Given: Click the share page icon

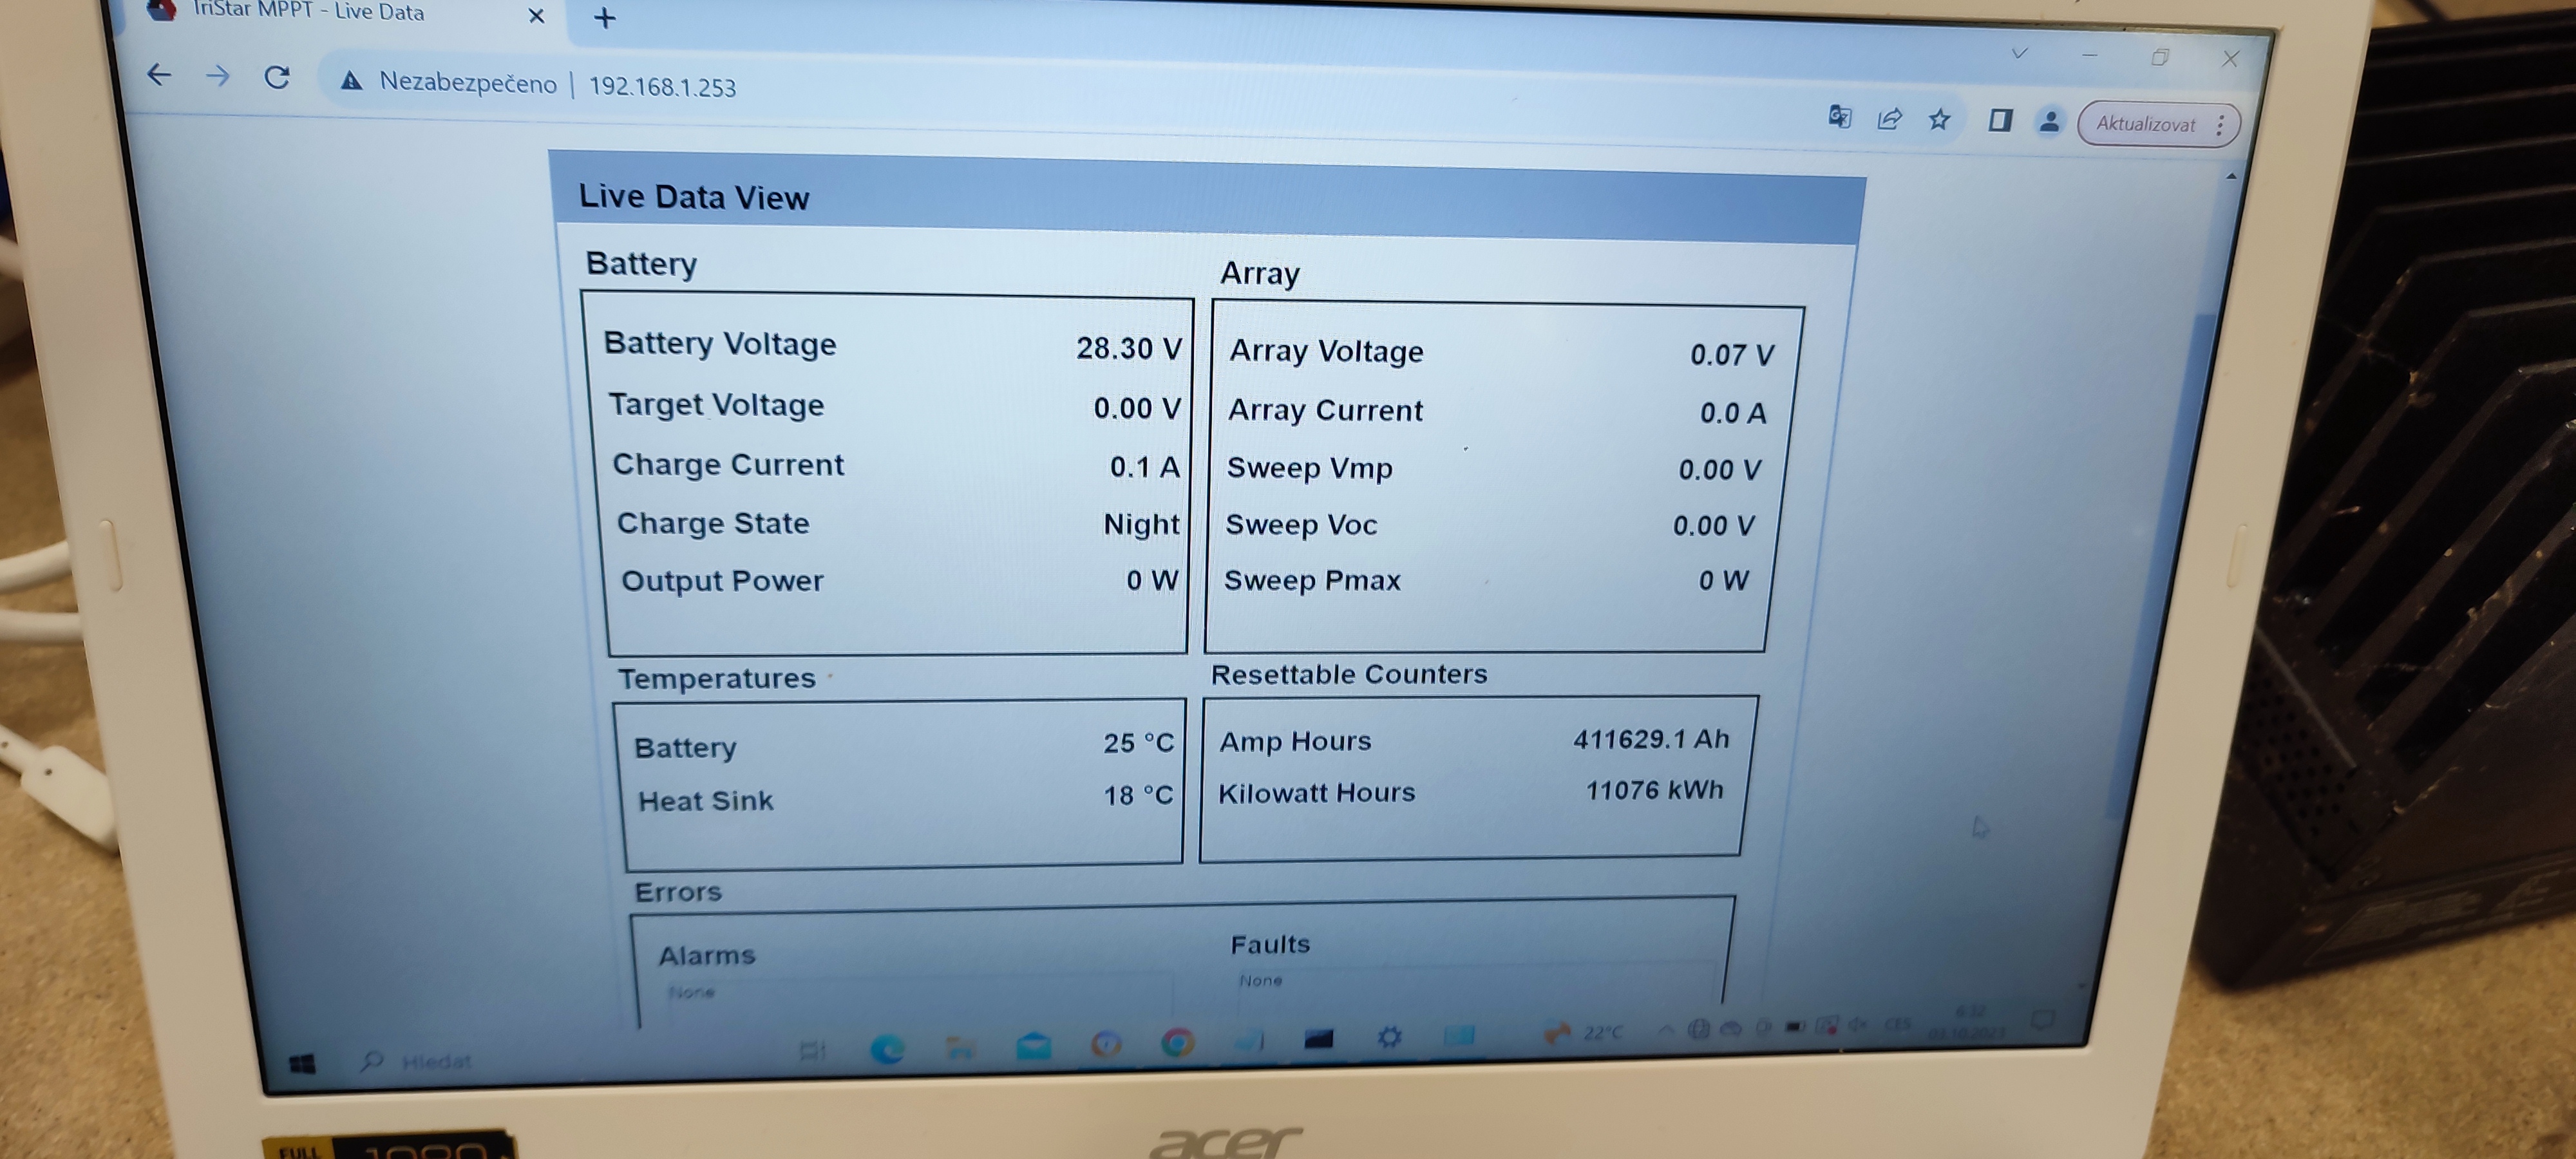Looking at the screenshot, I should [1889, 119].
